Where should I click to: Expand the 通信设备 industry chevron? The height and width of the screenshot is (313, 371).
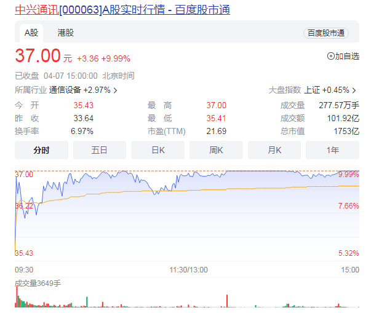(x=115, y=90)
